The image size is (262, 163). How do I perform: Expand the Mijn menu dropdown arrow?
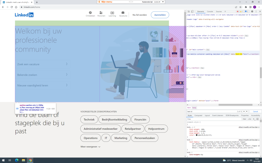163,2
